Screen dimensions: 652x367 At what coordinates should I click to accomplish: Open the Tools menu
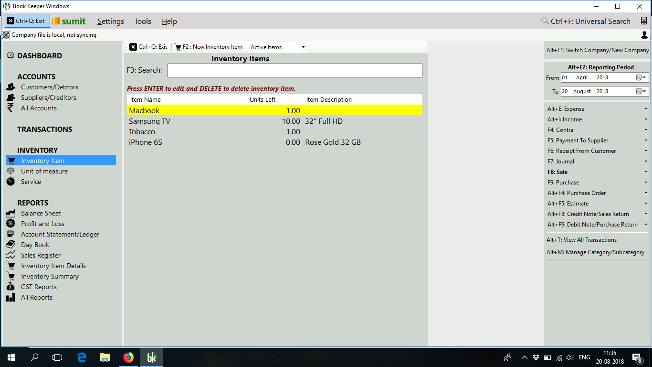click(142, 22)
